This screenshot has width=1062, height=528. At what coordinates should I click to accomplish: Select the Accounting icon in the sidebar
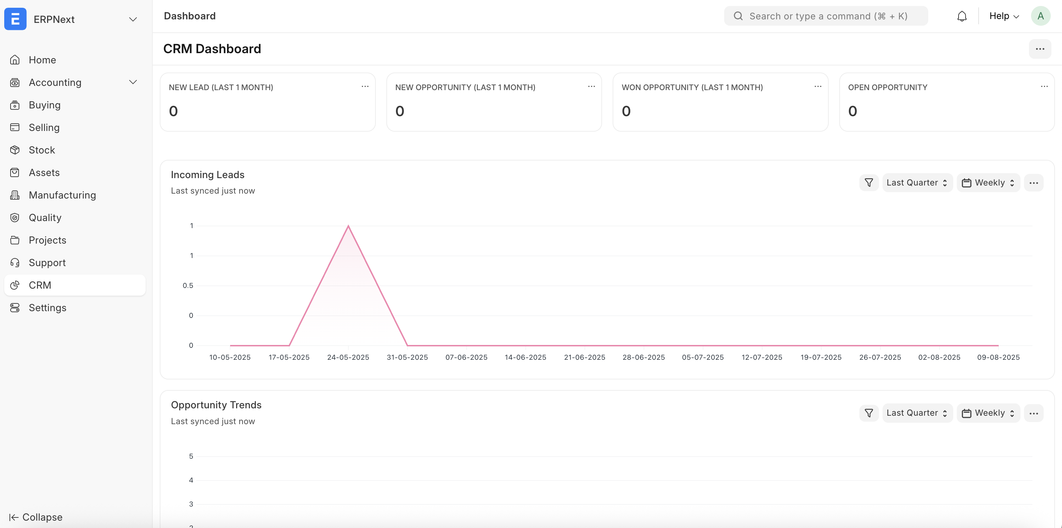(x=15, y=82)
